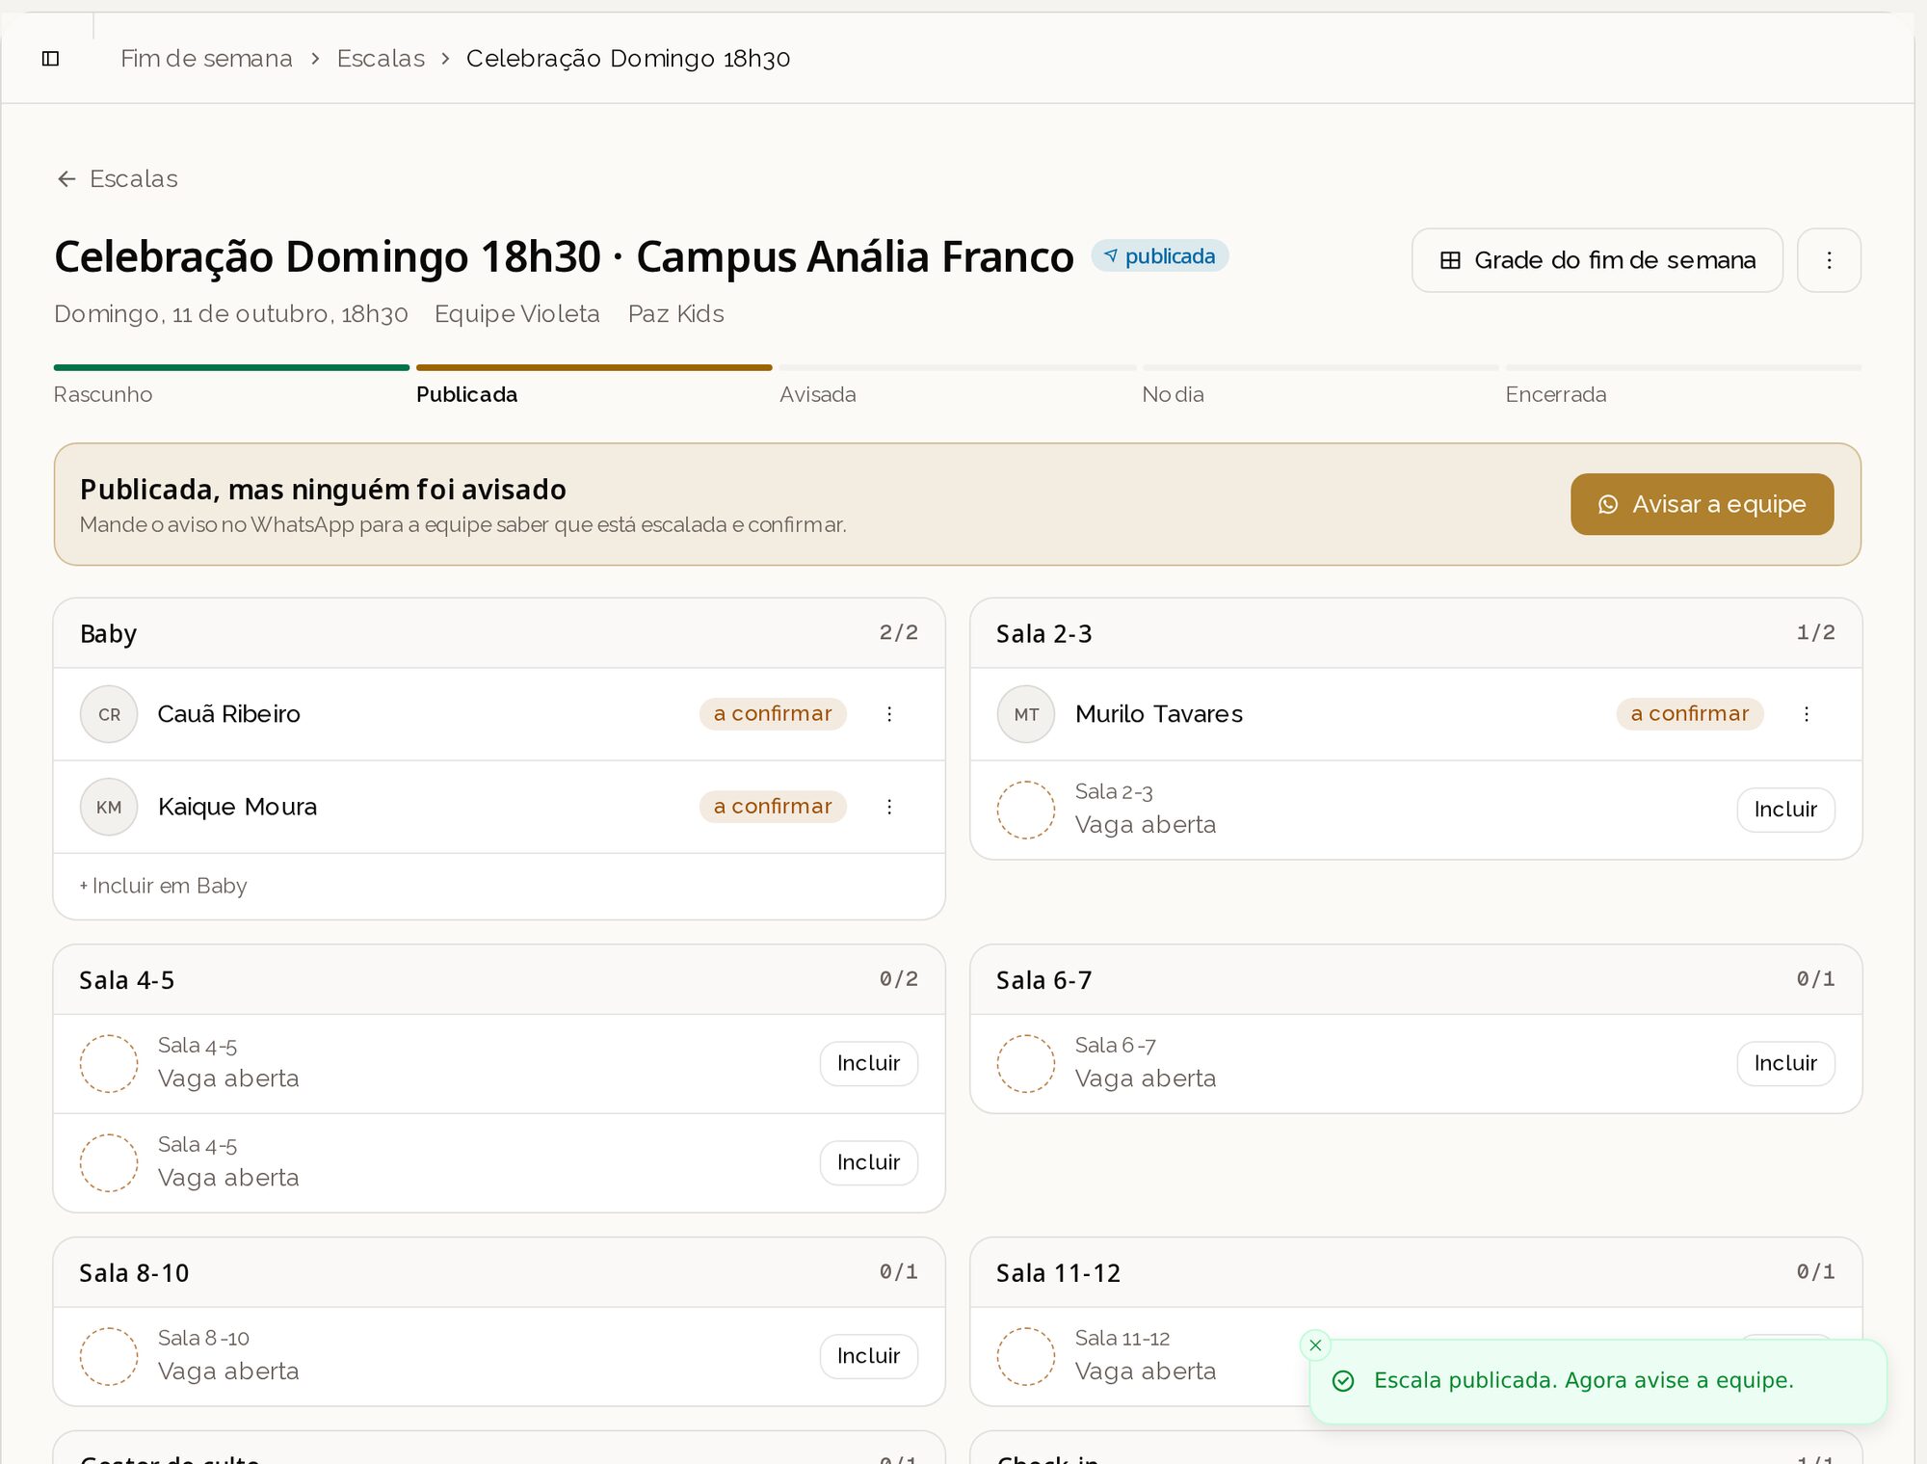
Task: Toggle the sidebar panel icon
Action: point(51,59)
